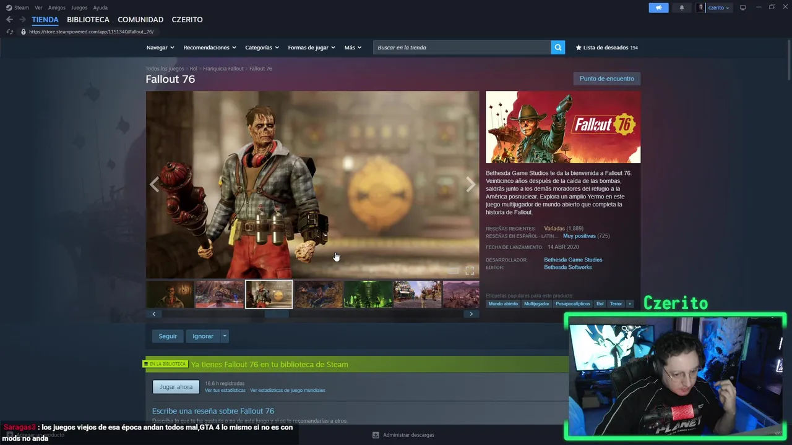Viewport: 792px width, 445px height.
Task: Select the green glowing scene thumbnail
Action: (x=368, y=294)
